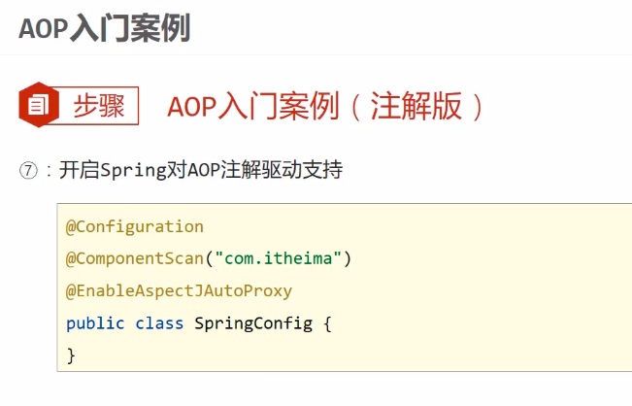
Task: Click the red hexagon document icon
Action: click(x=37, y=106)
